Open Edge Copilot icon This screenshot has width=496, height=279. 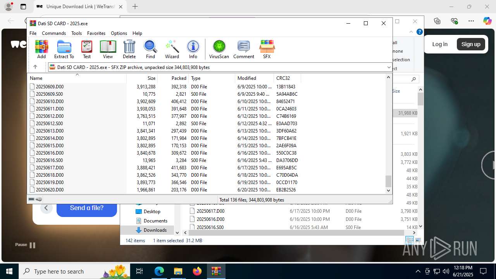click(x=487, y=21)
